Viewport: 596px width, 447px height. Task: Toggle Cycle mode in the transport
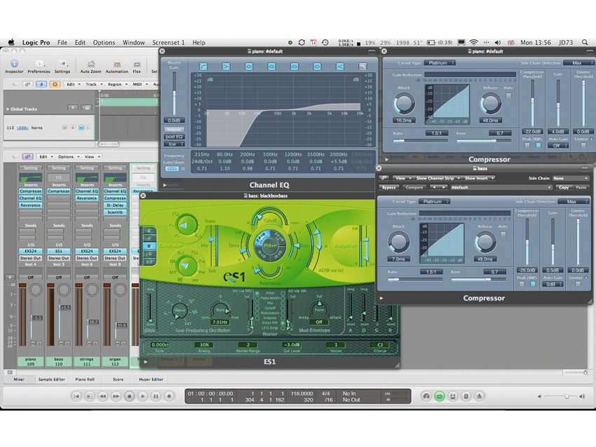tap(440, 396)
